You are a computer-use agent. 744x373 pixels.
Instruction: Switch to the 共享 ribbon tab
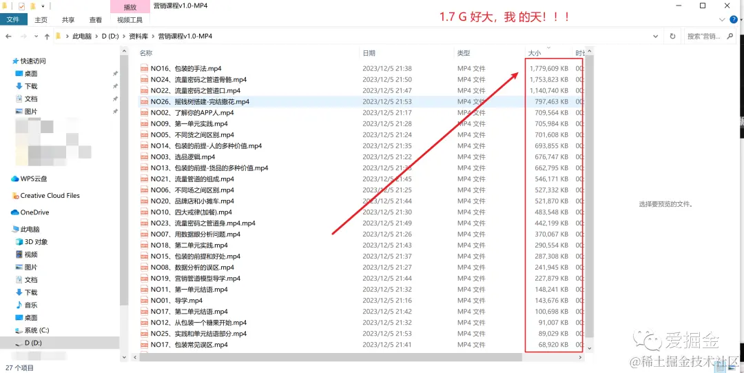click(x=68, y=19)
